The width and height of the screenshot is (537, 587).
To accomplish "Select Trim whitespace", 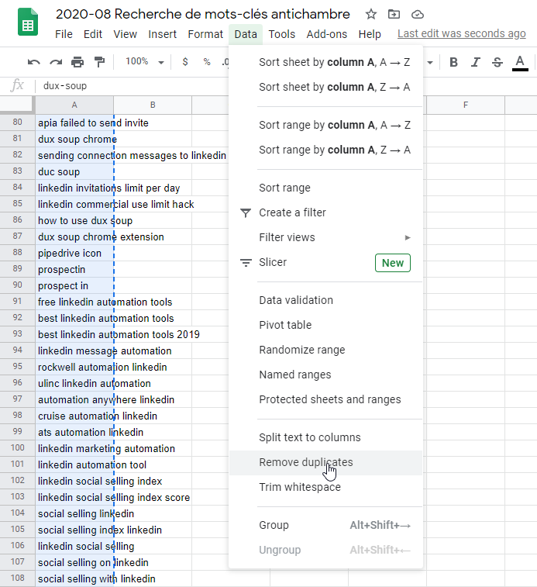I will 325,488.
